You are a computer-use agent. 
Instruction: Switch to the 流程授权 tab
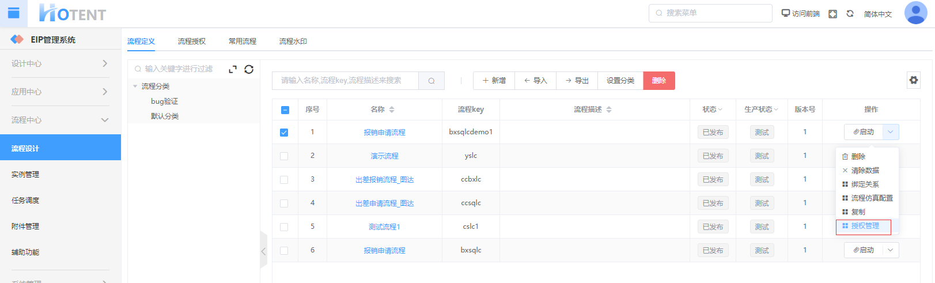click(x=192, y=41)
